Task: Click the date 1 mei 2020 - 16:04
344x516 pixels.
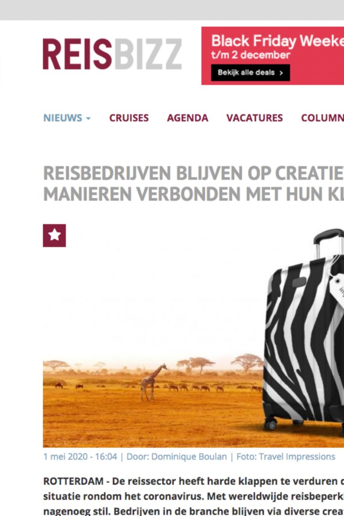Action: click(x=80, y=457)
